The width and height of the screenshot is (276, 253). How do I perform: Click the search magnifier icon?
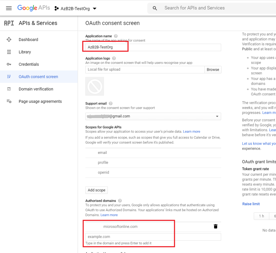click(155, 8)
